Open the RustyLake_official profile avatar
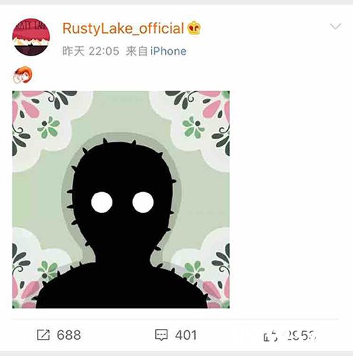This screenshot has width=353, height=356. pyautogui.click(x=31, y=37)
